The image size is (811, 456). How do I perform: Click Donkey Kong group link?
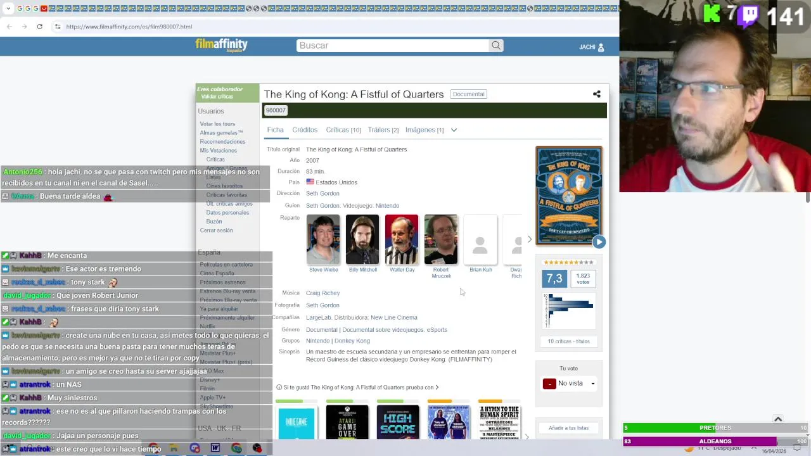pos(352,341)
